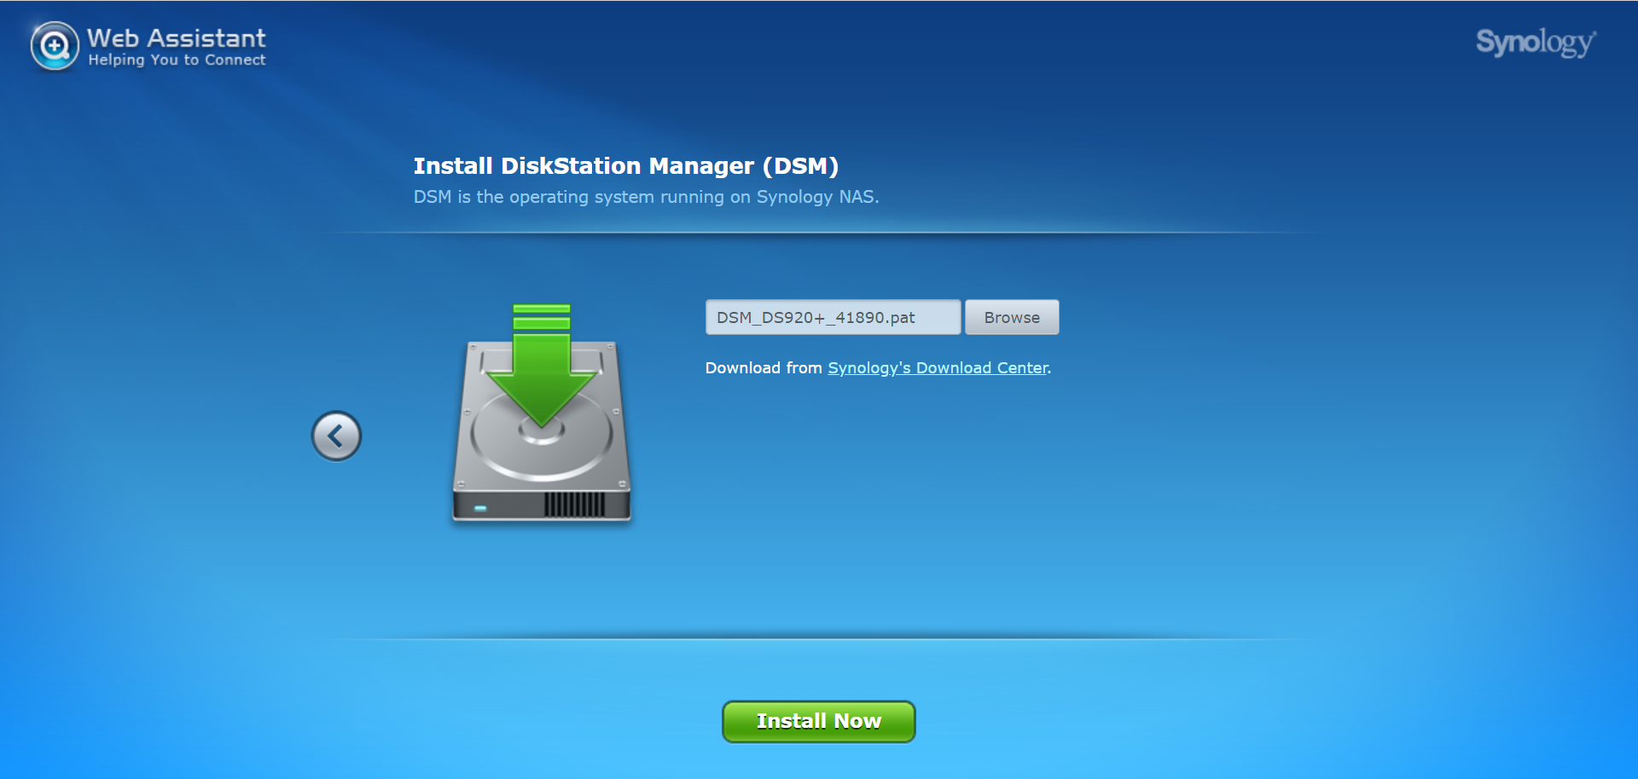Click the DSM operating system description text
Viewport: 1638px width, 779px height.
[646, 196]
